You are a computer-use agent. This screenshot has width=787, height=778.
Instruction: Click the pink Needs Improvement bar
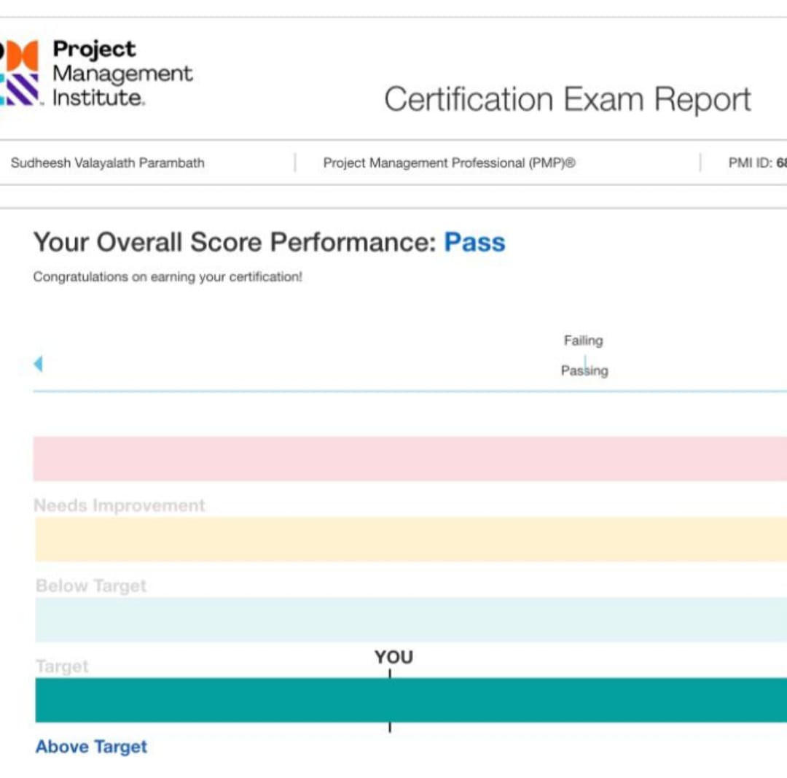pyautogui.click(x=410, y=459)
